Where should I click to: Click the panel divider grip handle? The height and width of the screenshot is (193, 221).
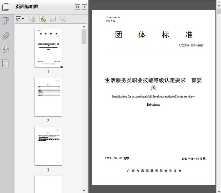tap(89, 97)
